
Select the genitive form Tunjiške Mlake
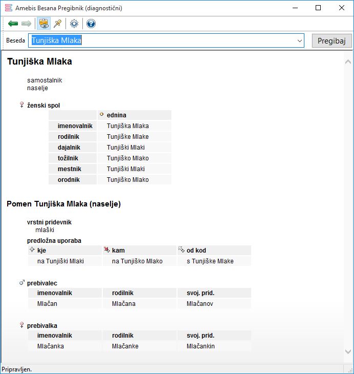[128, 137]
